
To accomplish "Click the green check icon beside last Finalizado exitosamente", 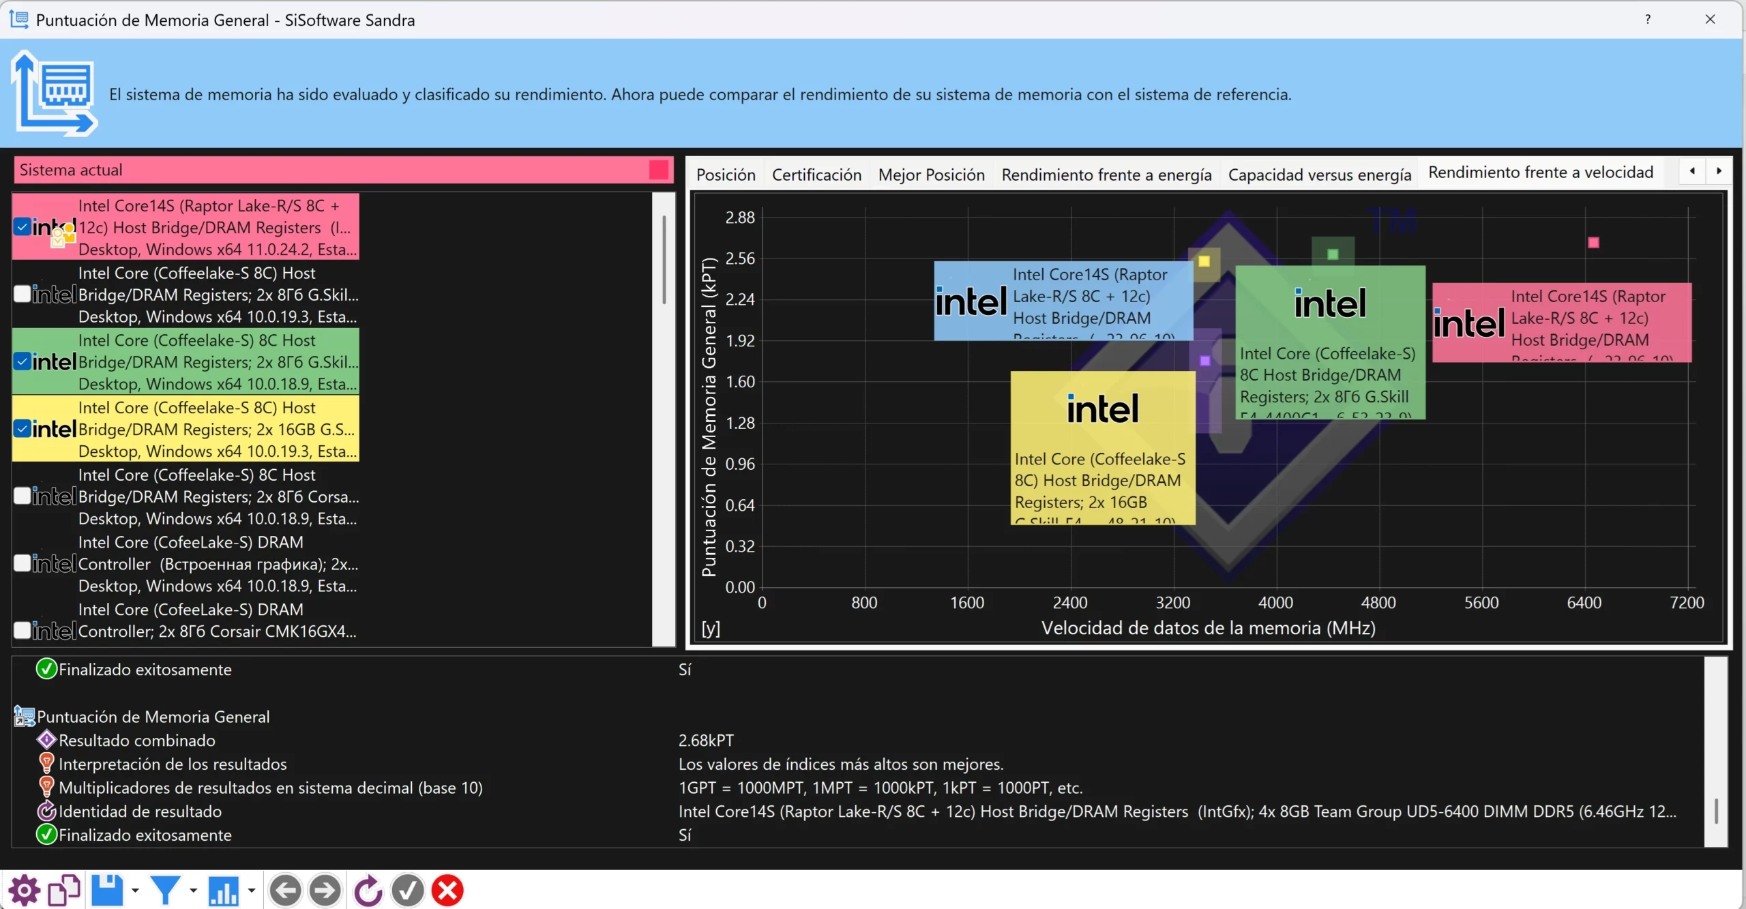I will pos(46,835).
